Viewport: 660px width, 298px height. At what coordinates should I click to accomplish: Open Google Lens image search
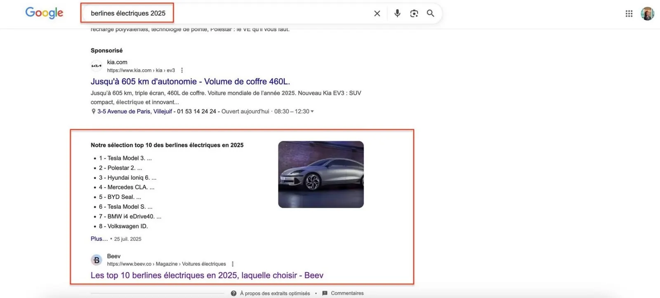[x=414, y=13]
